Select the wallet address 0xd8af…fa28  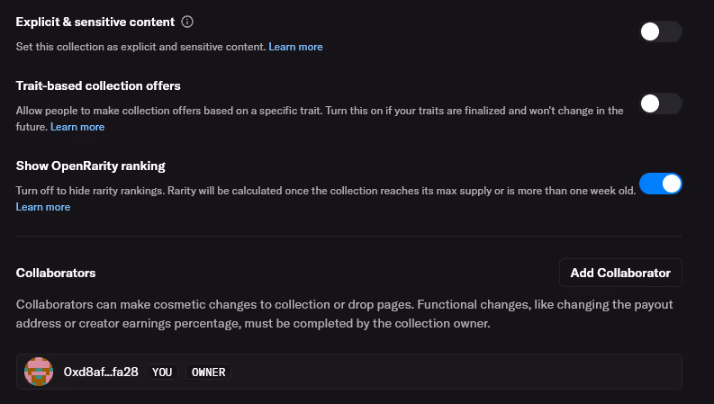101,372
